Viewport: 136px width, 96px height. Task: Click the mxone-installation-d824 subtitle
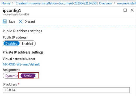16,14
